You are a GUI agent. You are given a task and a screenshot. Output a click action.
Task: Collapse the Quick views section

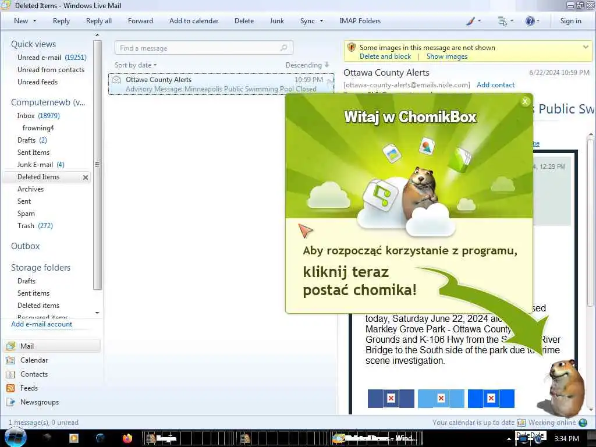33,44
